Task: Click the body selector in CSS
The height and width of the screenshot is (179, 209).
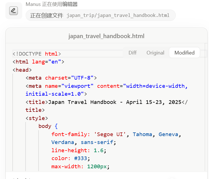Action: 45,126
